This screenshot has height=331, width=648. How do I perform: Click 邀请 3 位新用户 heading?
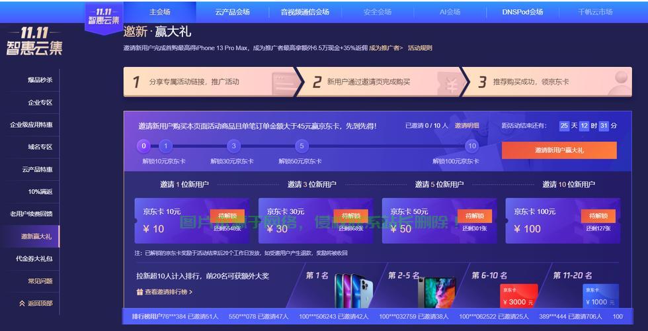click(312, 185)
